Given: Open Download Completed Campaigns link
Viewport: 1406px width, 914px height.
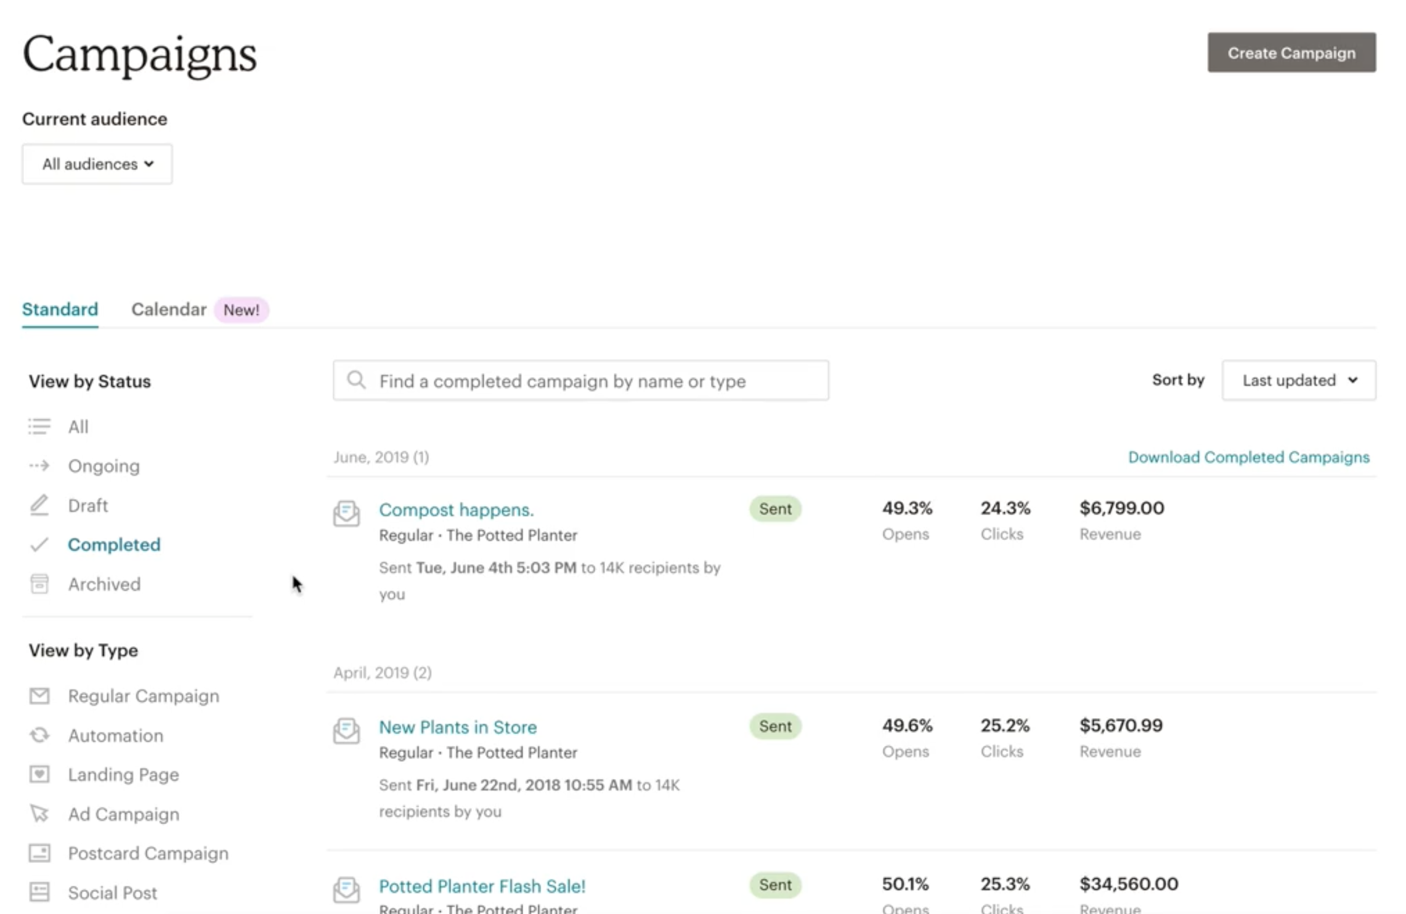Looking at the screenshot, I should pos(1249,457).
